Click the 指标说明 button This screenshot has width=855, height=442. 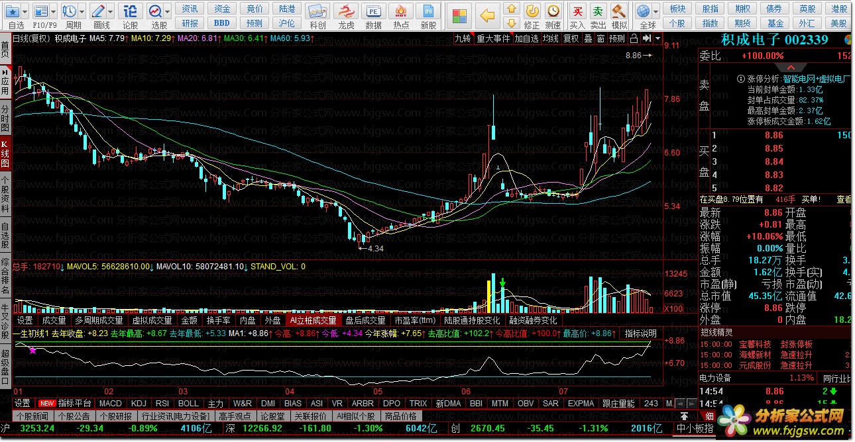pyautogui.click(x=641, y=333)
